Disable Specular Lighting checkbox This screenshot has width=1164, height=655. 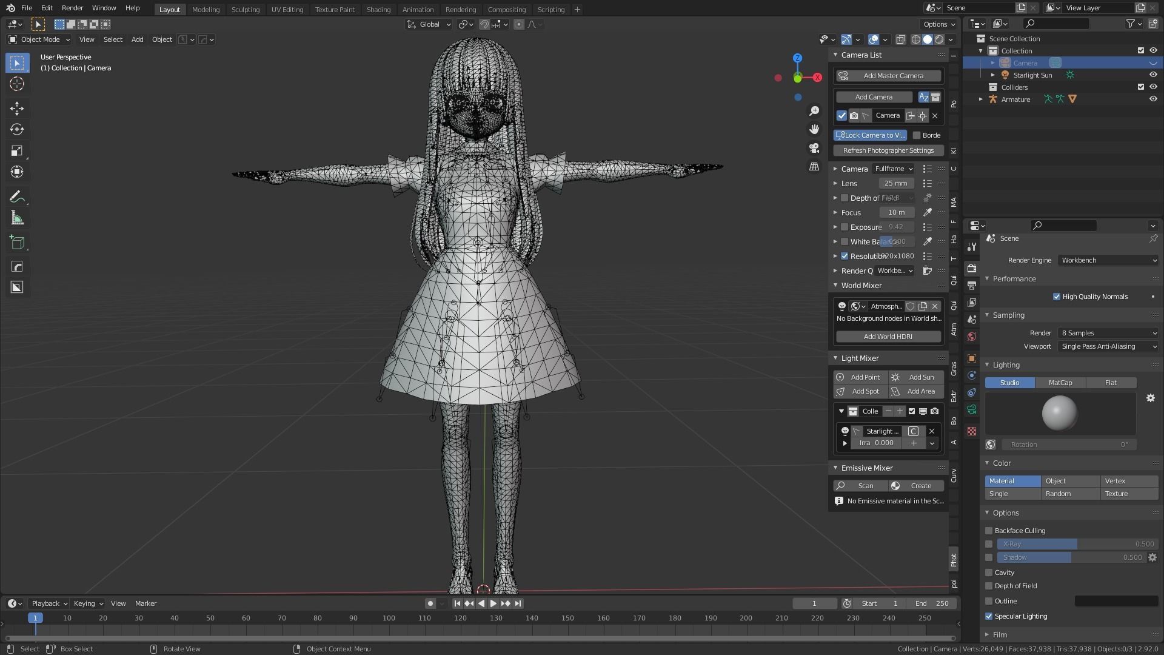tap(989, 616)
